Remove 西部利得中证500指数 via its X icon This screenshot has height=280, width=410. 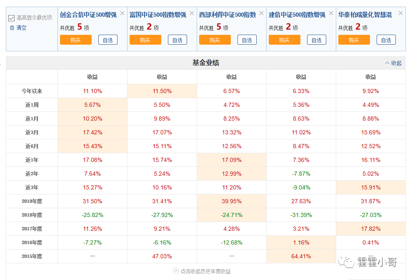click(x=261, y=13)
